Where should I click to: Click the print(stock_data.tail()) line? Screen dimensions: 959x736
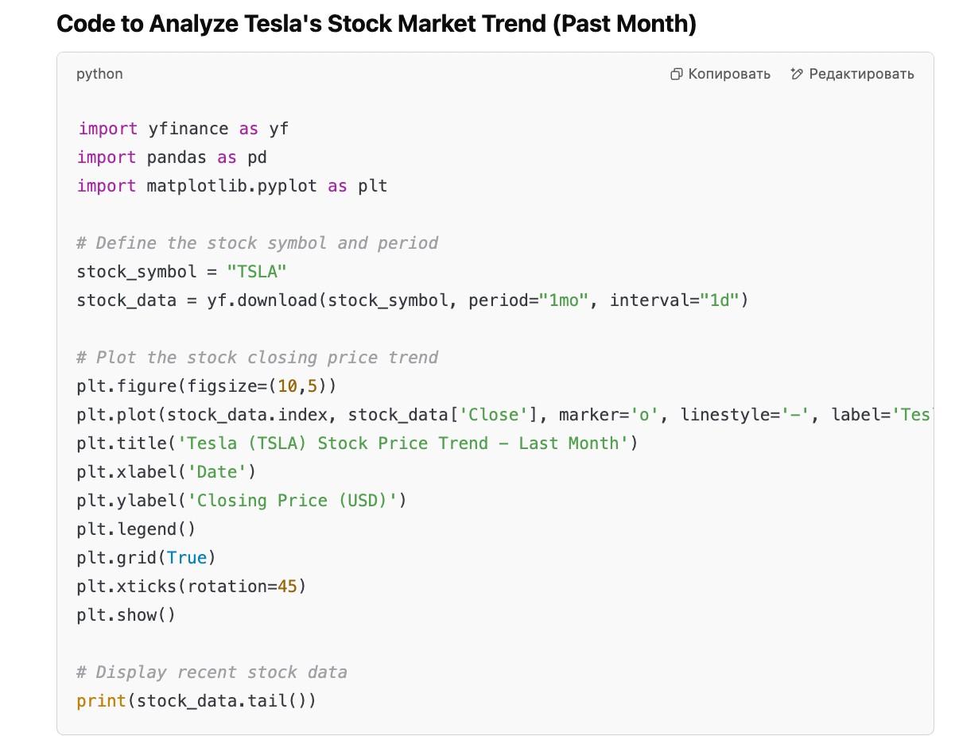pyautogui.click(x=196, y=701)
